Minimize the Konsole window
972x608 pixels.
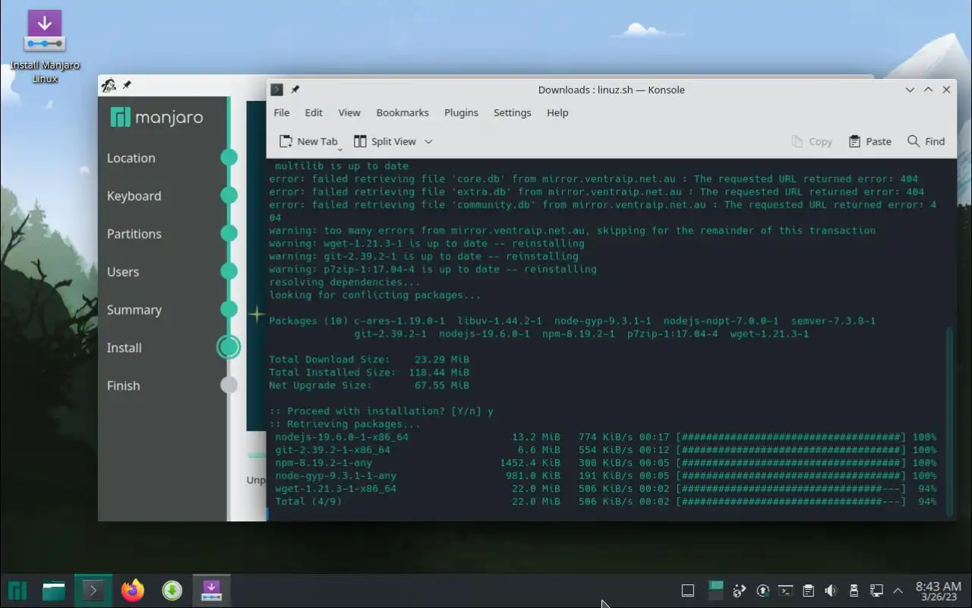coord(910,90)
